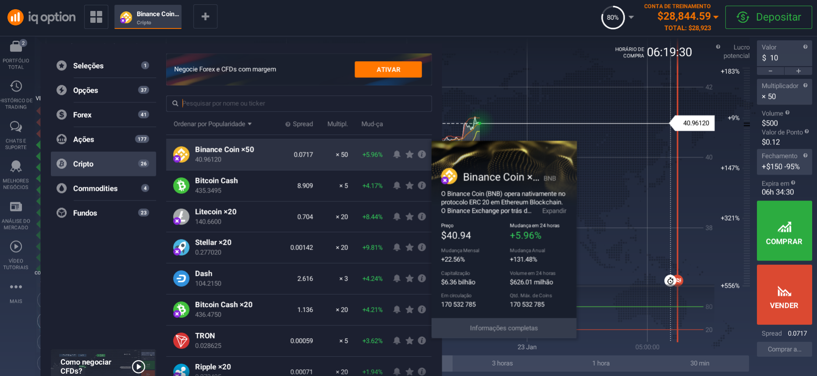
Task: Click the Depositar button
Action: click(x=768, y=18)
